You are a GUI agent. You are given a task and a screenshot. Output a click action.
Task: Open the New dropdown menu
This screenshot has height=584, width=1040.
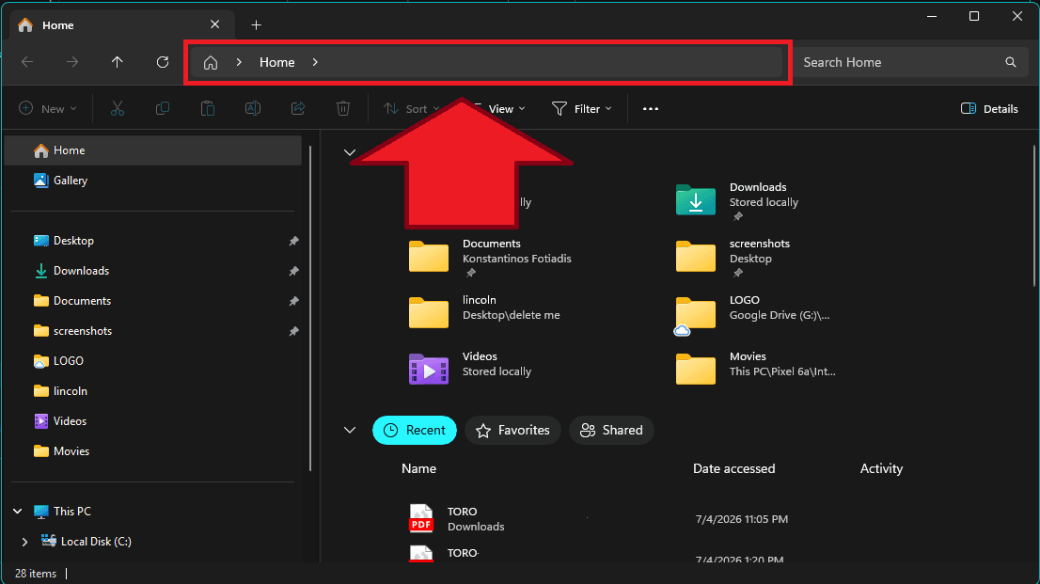click(48, 109)
